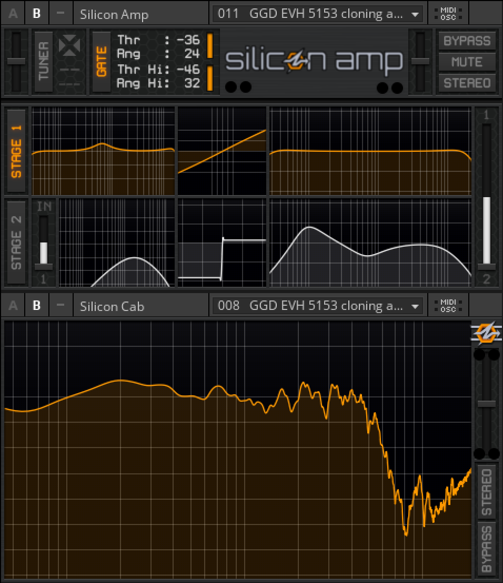Click the Silicon Amp plugin title
503x583 pixels.
coord(114,15)
